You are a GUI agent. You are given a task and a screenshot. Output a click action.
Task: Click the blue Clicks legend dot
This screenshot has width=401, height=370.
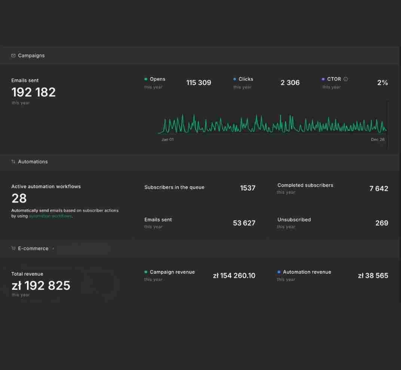click(x=235, y=79)
